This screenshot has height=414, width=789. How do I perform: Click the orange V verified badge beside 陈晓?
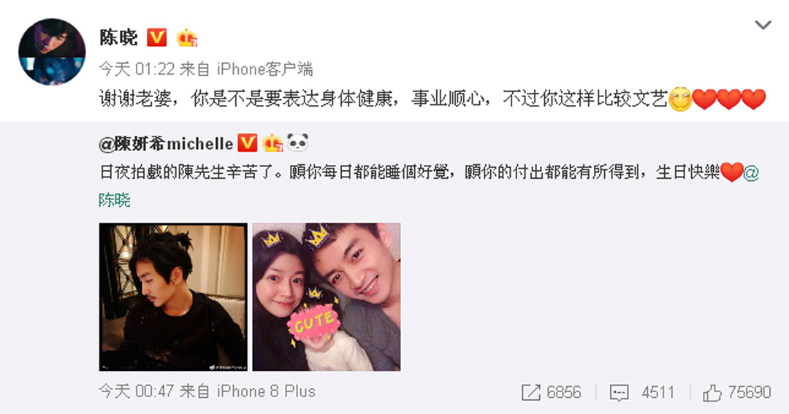point(157,38)
